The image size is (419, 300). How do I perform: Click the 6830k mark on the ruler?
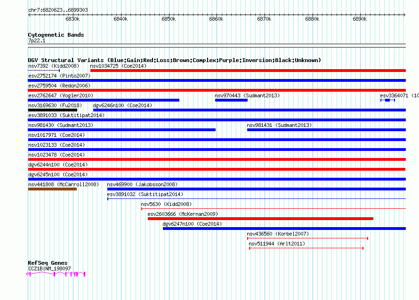click(x=73, y=19)
